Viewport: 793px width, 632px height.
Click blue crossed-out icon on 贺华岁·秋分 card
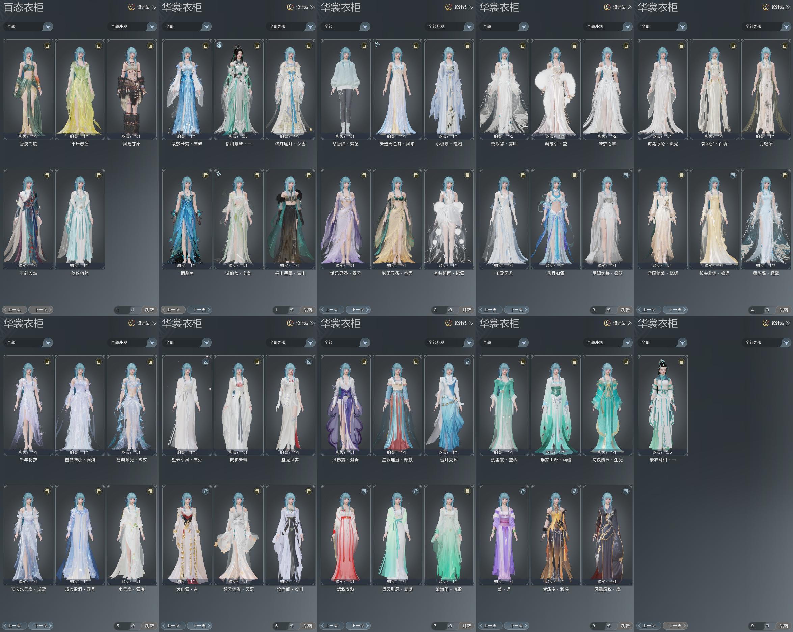(x=574, y=491)
